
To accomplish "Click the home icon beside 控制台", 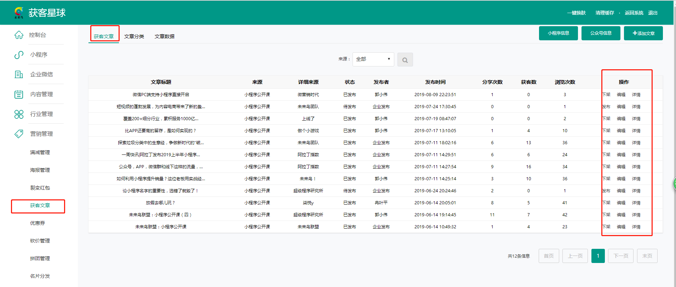I will (x=19, y=35).
